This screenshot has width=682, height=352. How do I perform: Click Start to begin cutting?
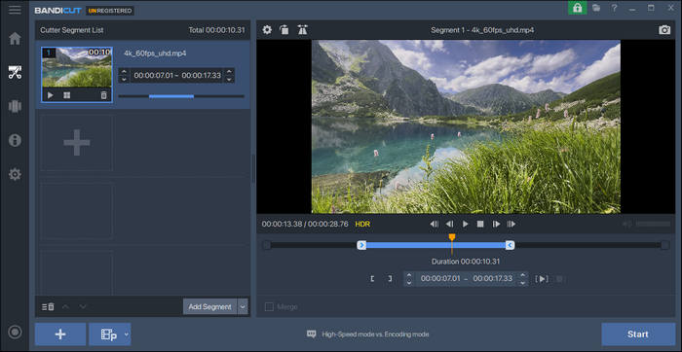[638, 334]
